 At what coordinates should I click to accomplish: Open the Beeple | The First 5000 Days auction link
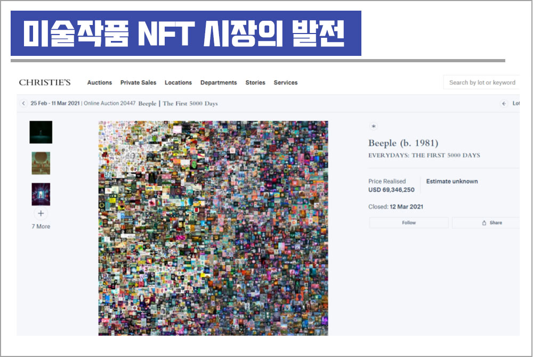click(178, 104)
